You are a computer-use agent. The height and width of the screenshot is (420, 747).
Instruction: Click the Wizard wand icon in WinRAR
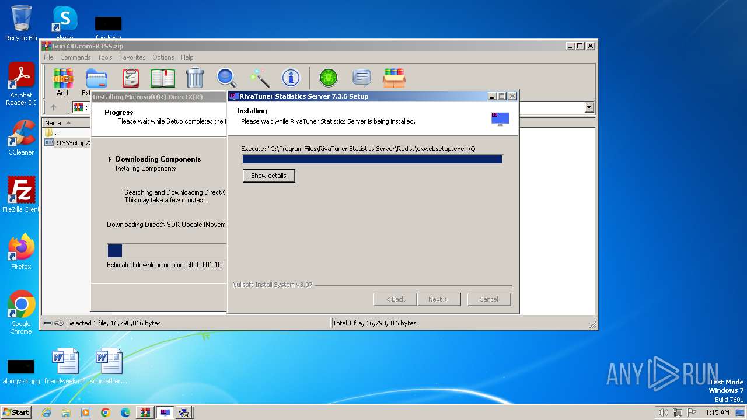coord(259,78)
